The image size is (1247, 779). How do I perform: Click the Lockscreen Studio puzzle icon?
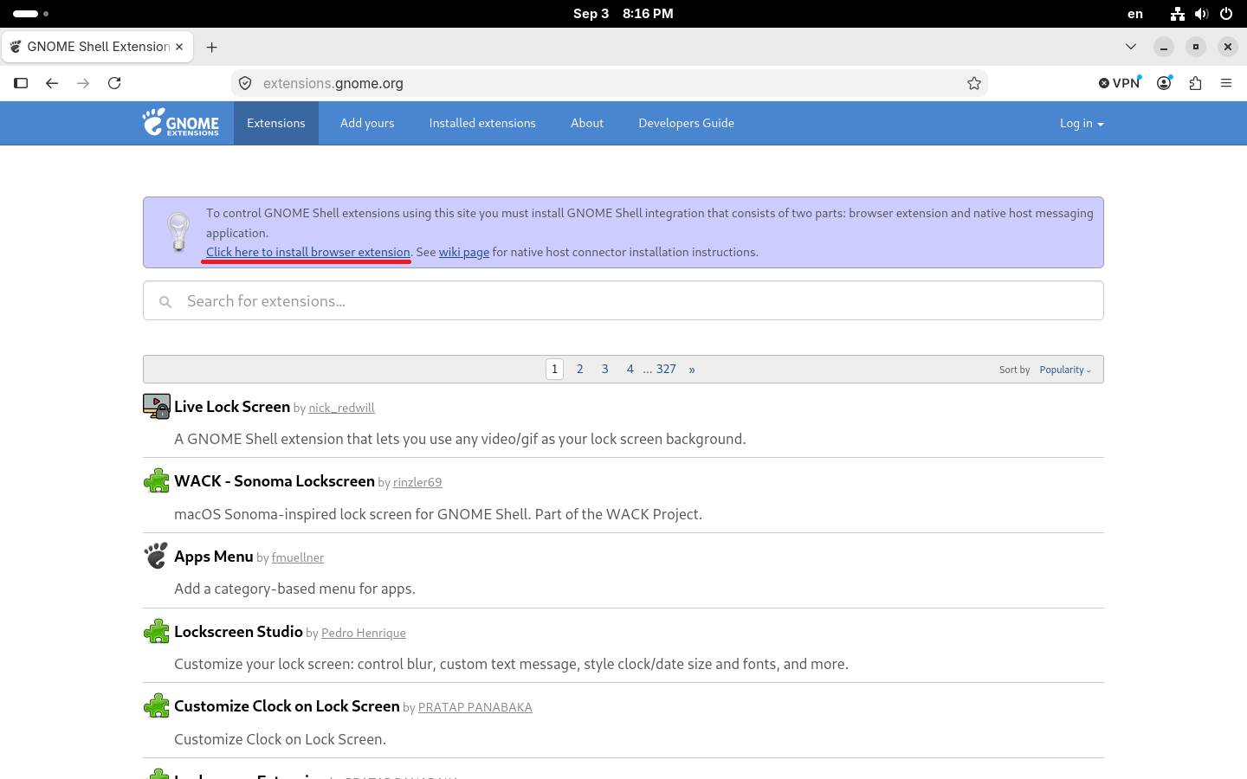tap(157, 631)
